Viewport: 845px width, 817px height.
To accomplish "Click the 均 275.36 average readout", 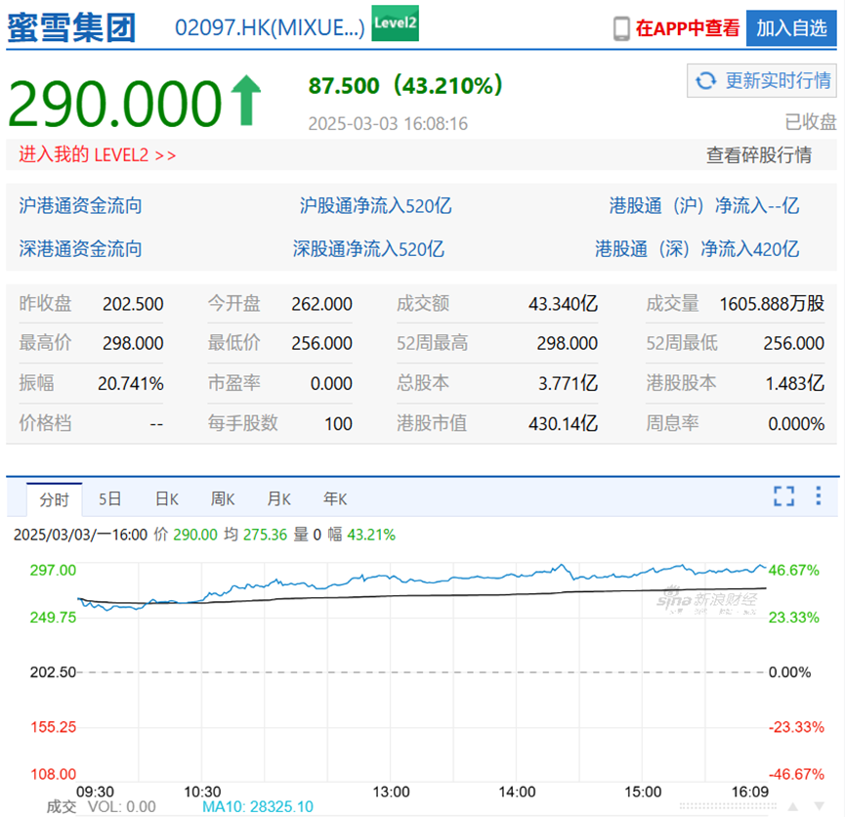I will click(255, 535).
